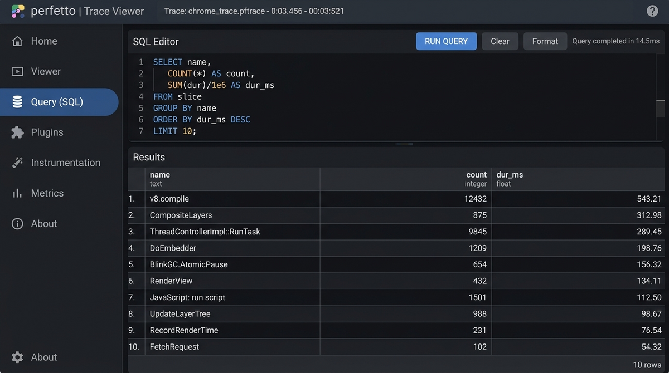Click count value 12432

coord(476,199)
